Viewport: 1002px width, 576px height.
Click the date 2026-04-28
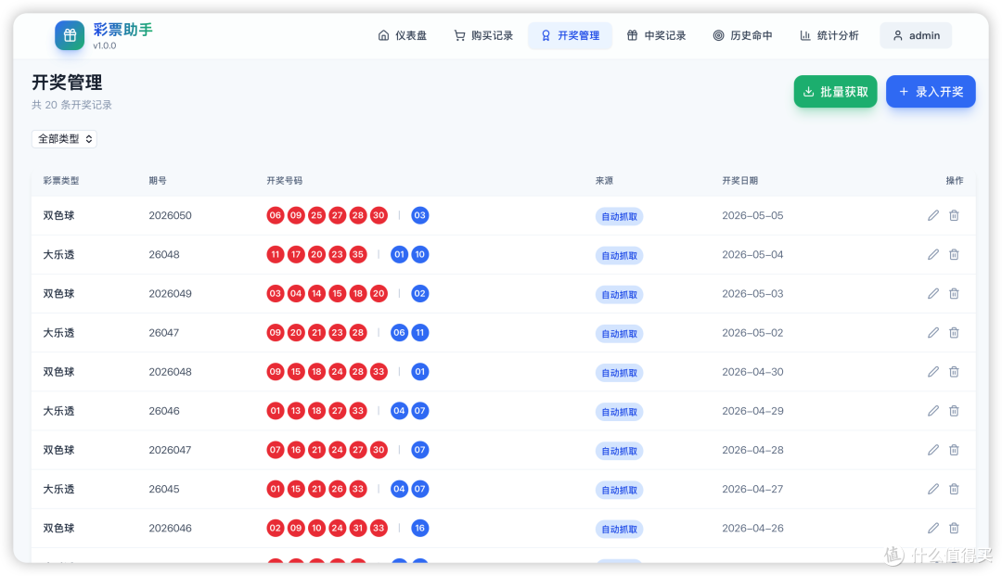[752, 450]
